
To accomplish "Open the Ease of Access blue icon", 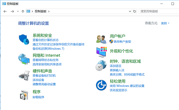I will [x=101, y=85].
